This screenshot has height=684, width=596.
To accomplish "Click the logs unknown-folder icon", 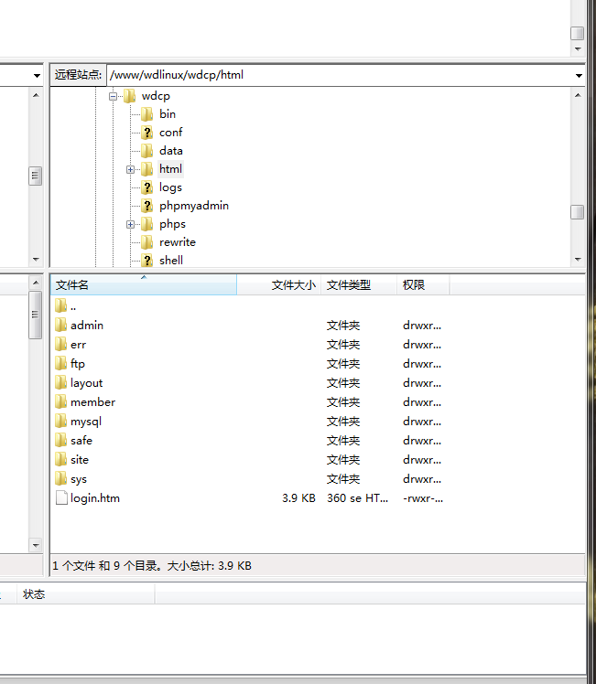I will click(147, 187).
